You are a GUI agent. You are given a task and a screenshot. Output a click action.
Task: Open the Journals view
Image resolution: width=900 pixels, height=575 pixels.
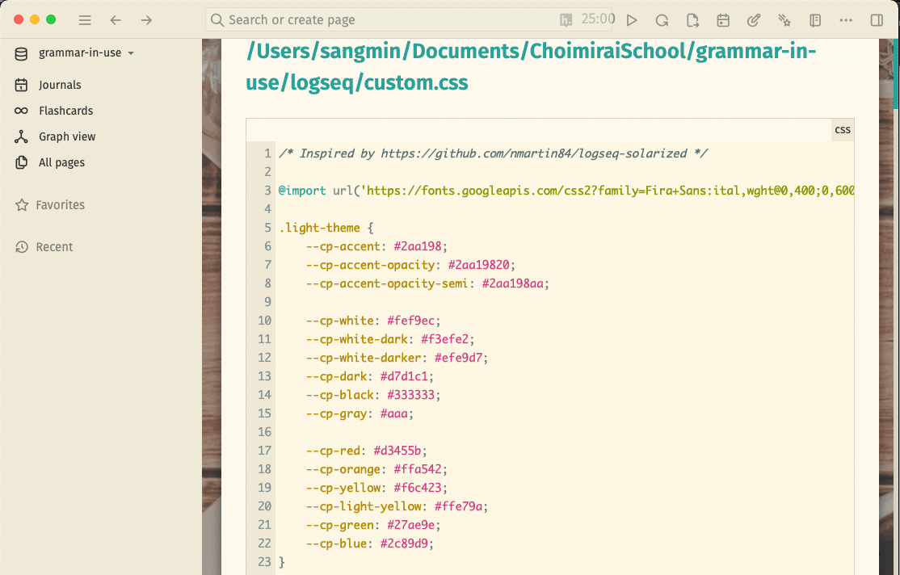coord(60,84)
